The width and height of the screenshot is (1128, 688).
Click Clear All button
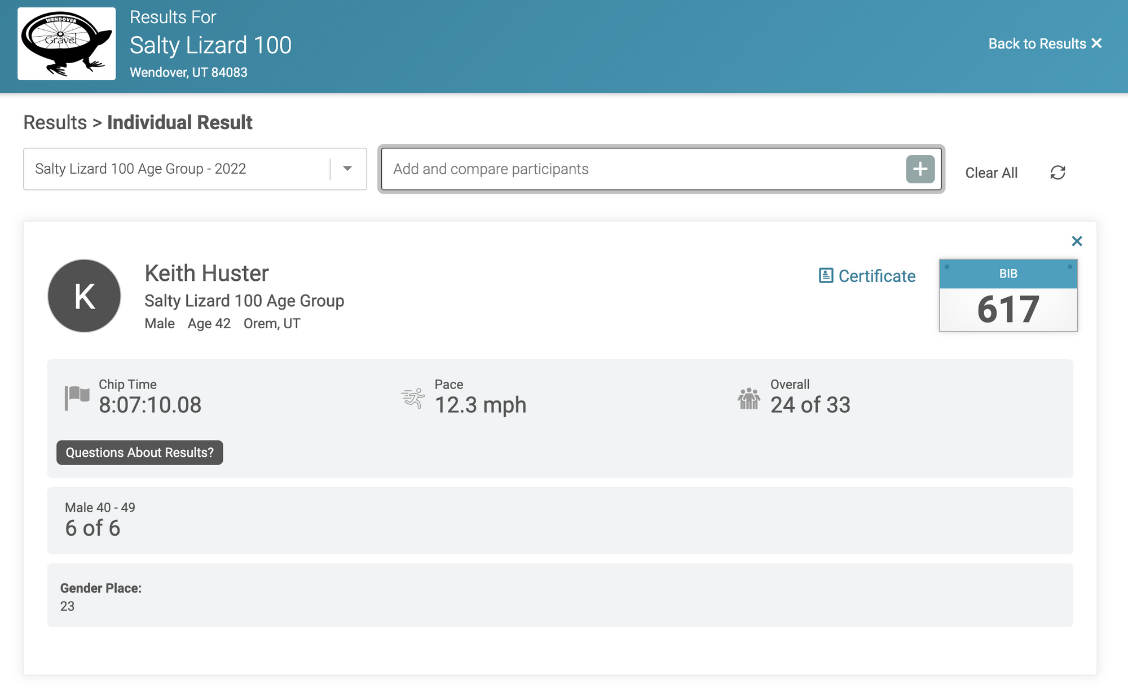tap(992, 173)
